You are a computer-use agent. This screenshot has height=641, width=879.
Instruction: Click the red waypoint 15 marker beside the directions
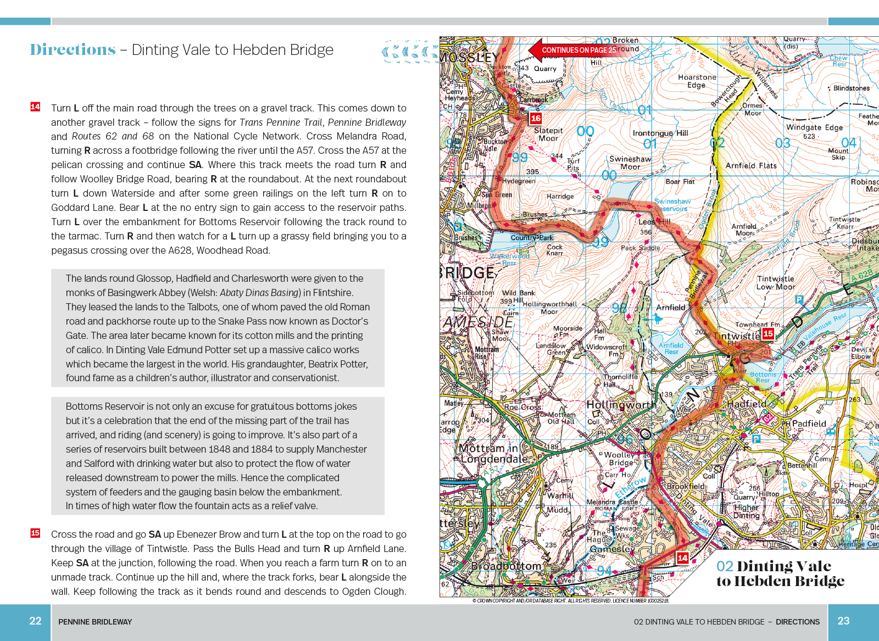tap(35, 533)
